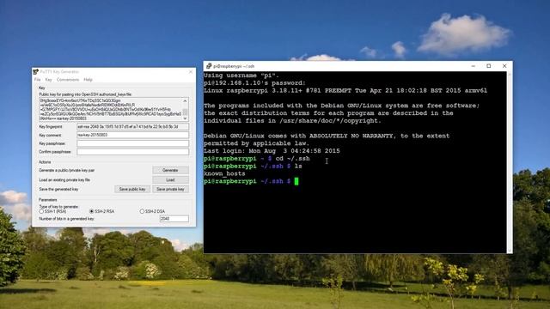This screenshot has height=309, width=550.
Task: Click the Key fingerprint field
Action: click(x=132, y=127)
